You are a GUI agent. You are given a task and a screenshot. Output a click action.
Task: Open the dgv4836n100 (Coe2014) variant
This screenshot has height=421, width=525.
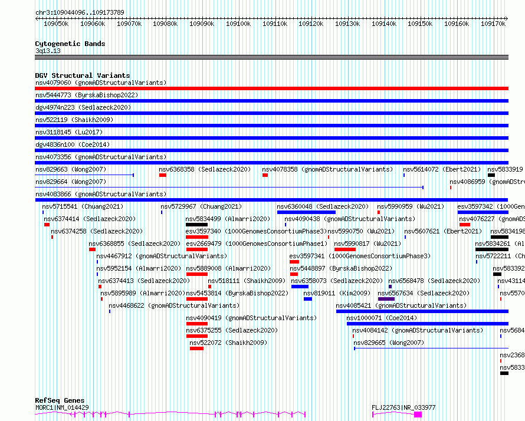[73, 144]
